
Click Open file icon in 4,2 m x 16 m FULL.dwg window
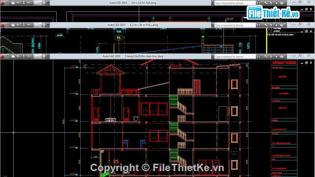(x=18, y=25)
